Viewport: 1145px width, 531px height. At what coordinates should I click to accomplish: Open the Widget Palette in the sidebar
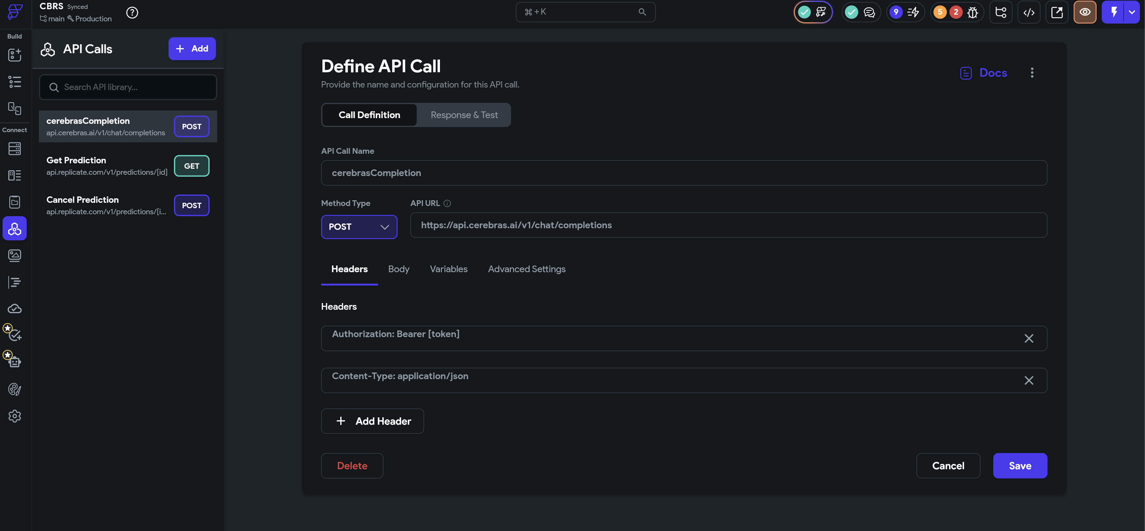click(x=15, y=55)
